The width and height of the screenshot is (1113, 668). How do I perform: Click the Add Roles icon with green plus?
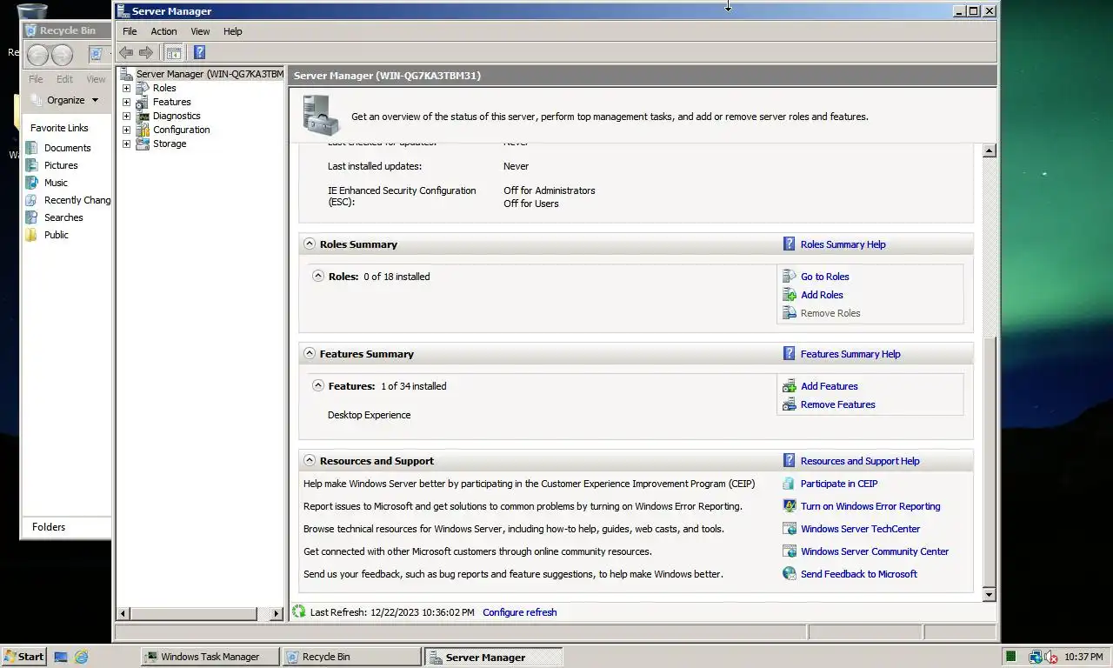coord(789,295)
